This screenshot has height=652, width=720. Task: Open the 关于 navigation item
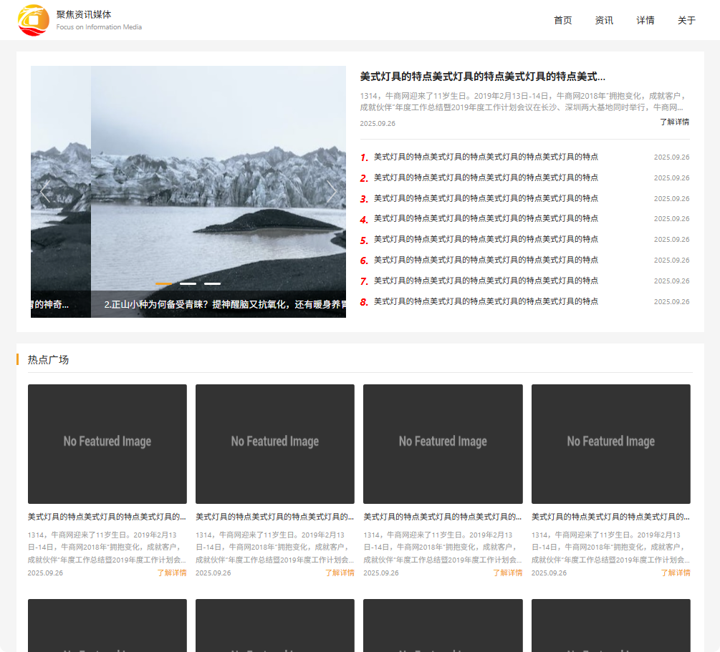click(x=686, y=20)
